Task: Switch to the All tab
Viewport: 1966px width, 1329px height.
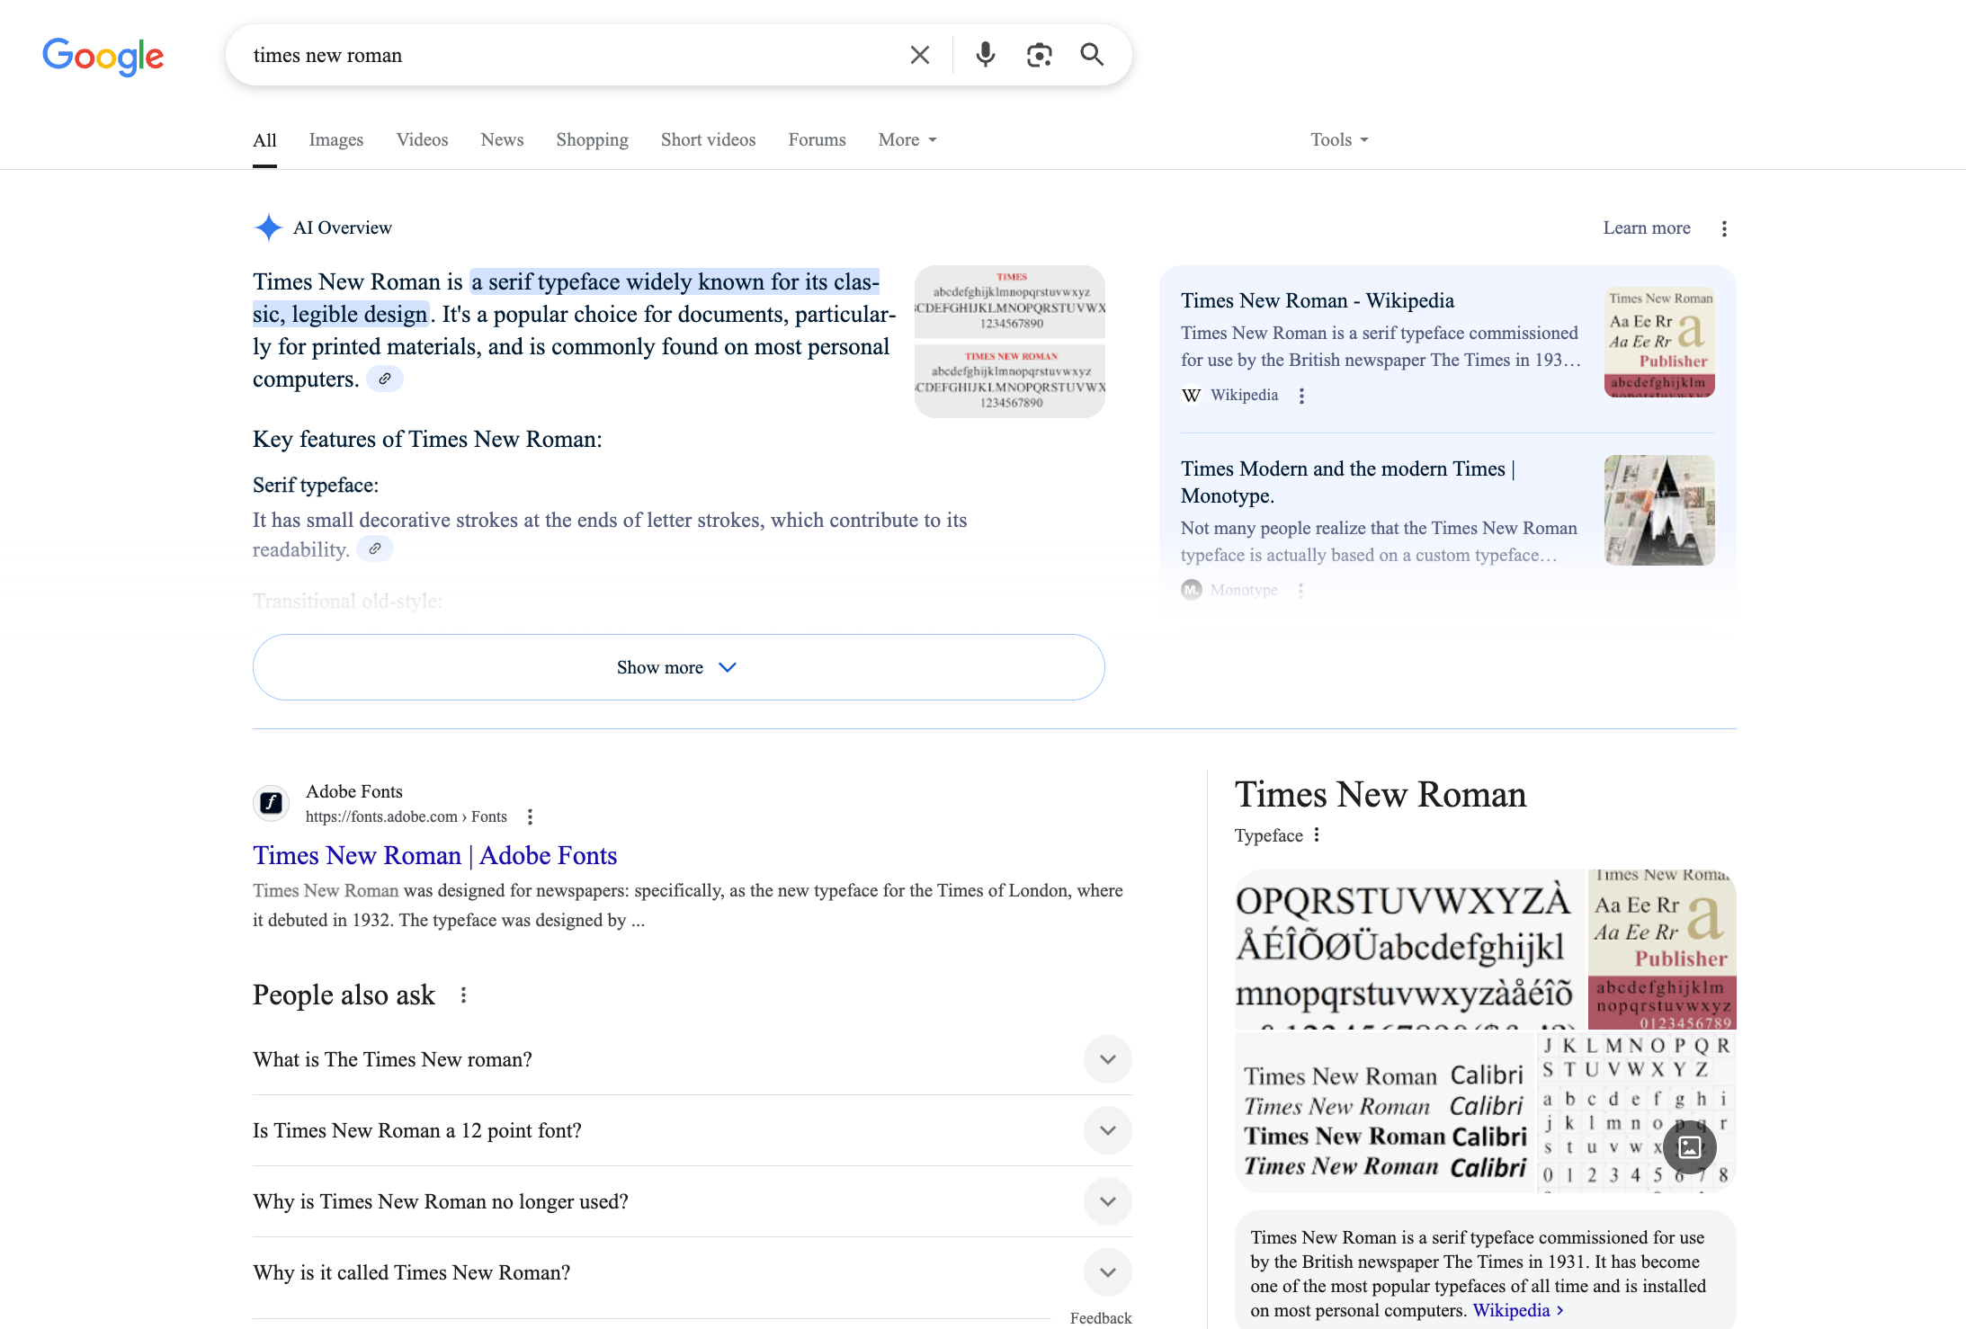Action: click(x=264, y=140)
